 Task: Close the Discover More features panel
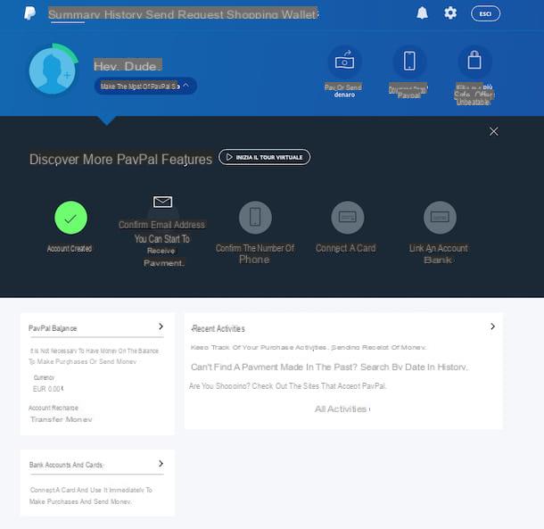pyautogui.click(x=494, y=131)
